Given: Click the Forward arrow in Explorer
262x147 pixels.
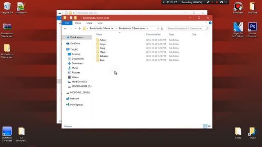Looking at the screenshot, I should coord(71,29).
